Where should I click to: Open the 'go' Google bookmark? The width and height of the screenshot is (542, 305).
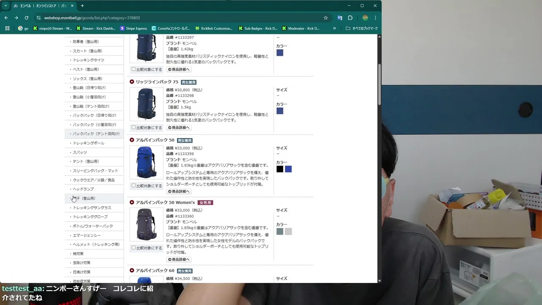[23, 28]
